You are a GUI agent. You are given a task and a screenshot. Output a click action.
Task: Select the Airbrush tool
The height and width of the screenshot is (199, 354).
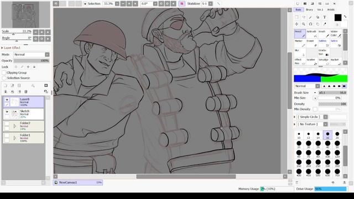pyautogui.click(x=312, y=34)
